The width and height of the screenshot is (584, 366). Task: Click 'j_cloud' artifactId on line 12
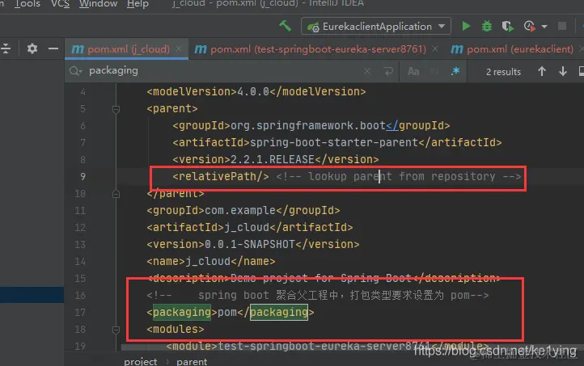pos(247,227)
